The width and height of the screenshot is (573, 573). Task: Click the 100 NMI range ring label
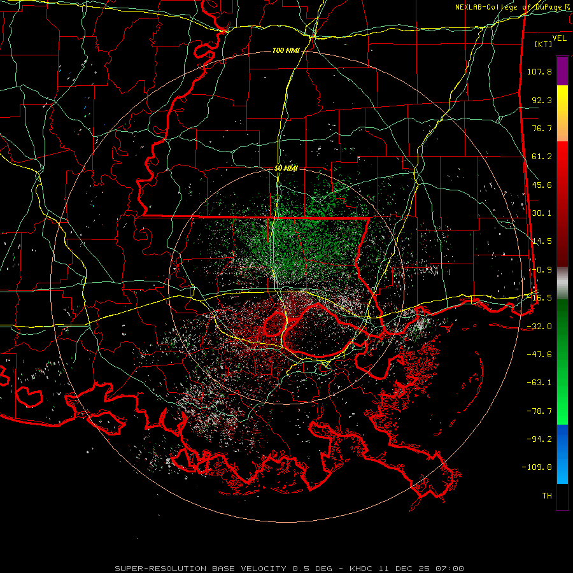coord(286,50)
